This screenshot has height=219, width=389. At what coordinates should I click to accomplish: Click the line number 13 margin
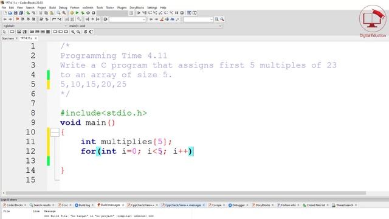30,161
